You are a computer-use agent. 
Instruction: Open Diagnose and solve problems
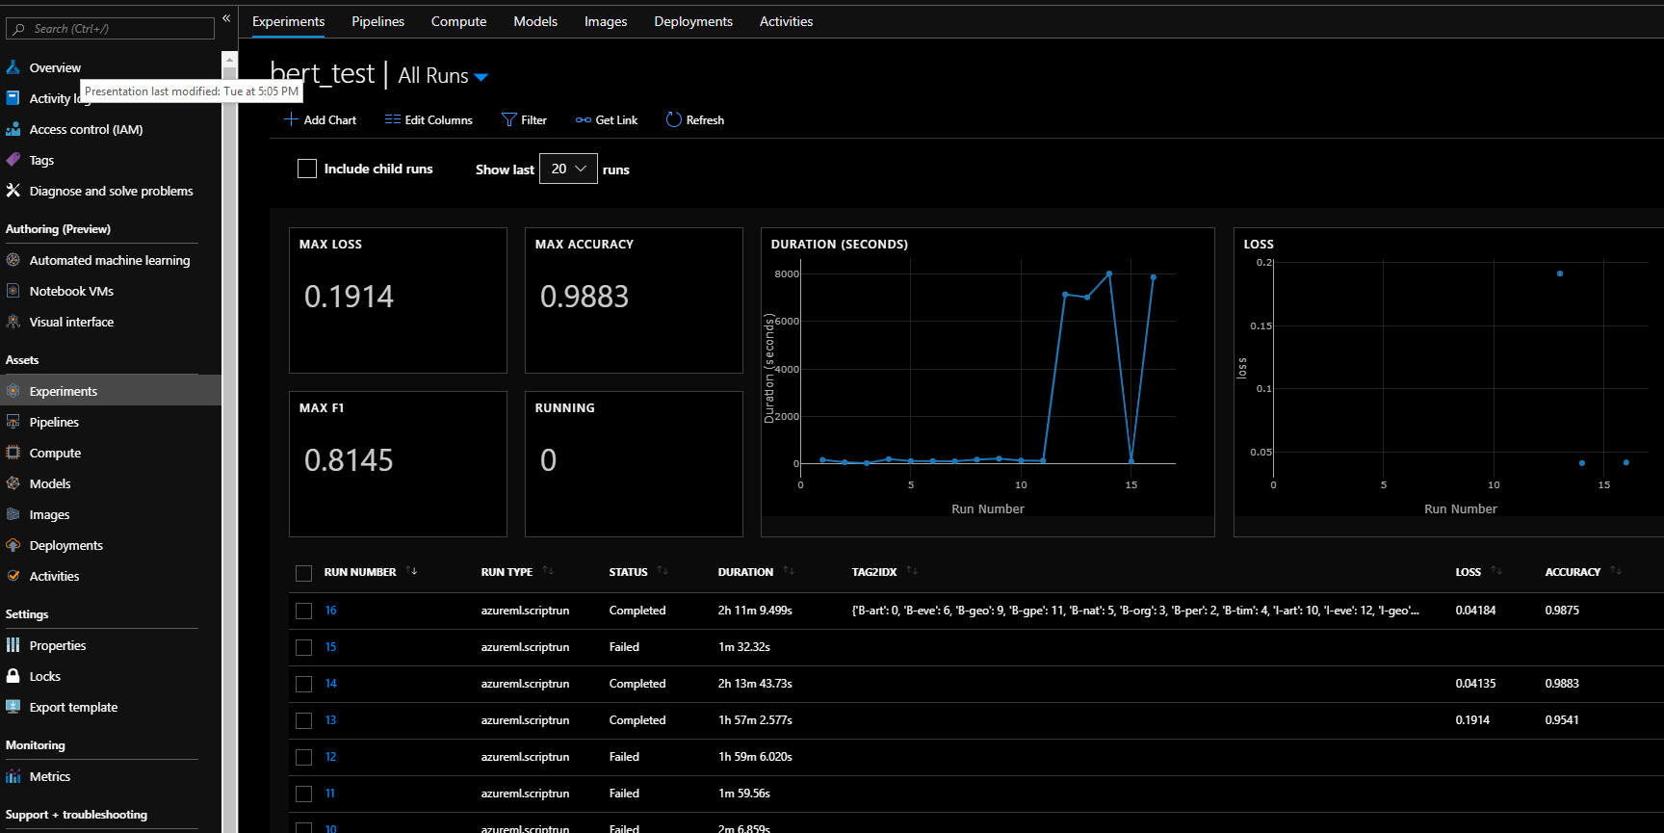(x=111, y=191)
